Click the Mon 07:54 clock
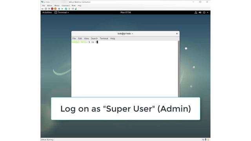This screenshot has width=251, height=141. 125,12
